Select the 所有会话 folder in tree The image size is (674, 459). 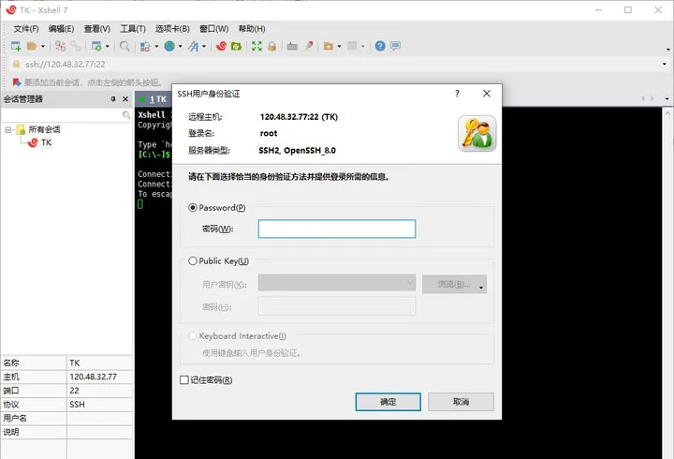point(44,129)
